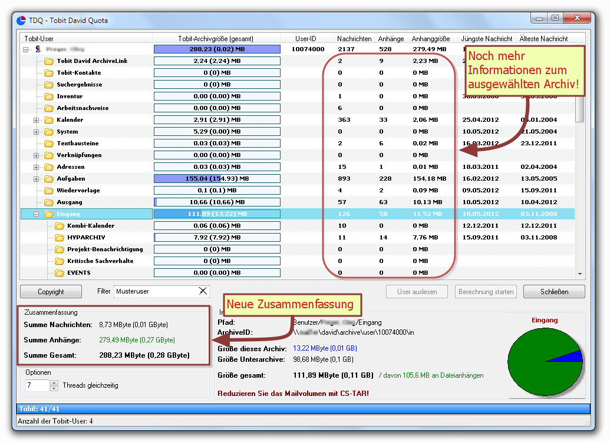Viewport: 610px width, 443px height.
Task: Click the Eingang pie chart
Action: (545, 361)
